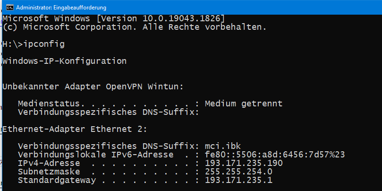
Task: Click the IPv4 address 193.171.235.190
Action: (x=244, y=163)
